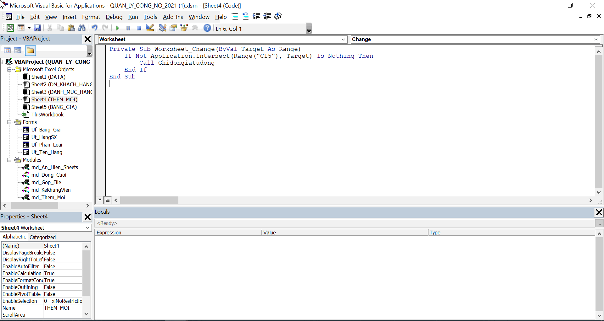Switch to Full Module View button
The width and height of the screenshot is (604, 321).
(x=108, y=200)
